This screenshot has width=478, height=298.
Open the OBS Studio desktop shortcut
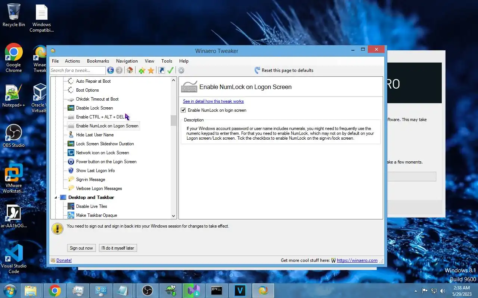click(x=13, y=136)
